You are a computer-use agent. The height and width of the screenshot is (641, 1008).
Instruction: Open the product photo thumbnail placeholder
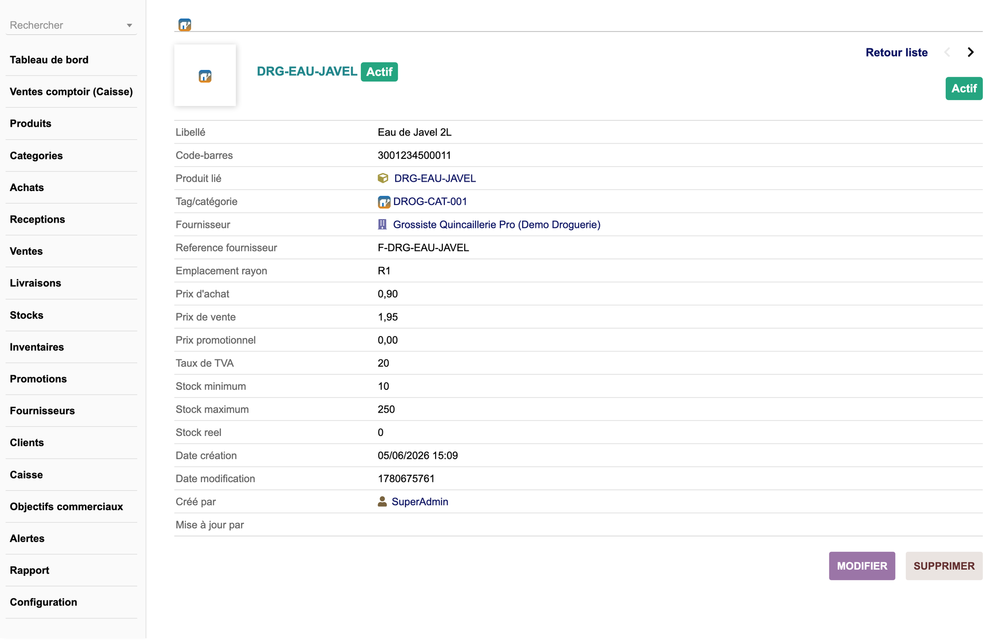click(x=205, y=76)
